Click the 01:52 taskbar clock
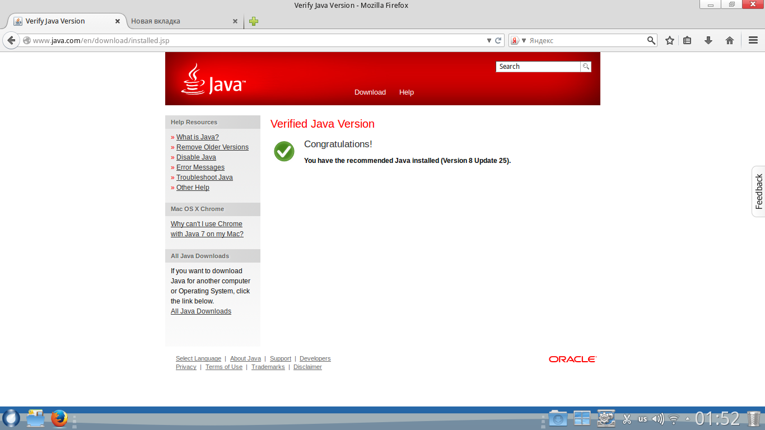This screenshot has height=430, width=765. coord(717,418)
